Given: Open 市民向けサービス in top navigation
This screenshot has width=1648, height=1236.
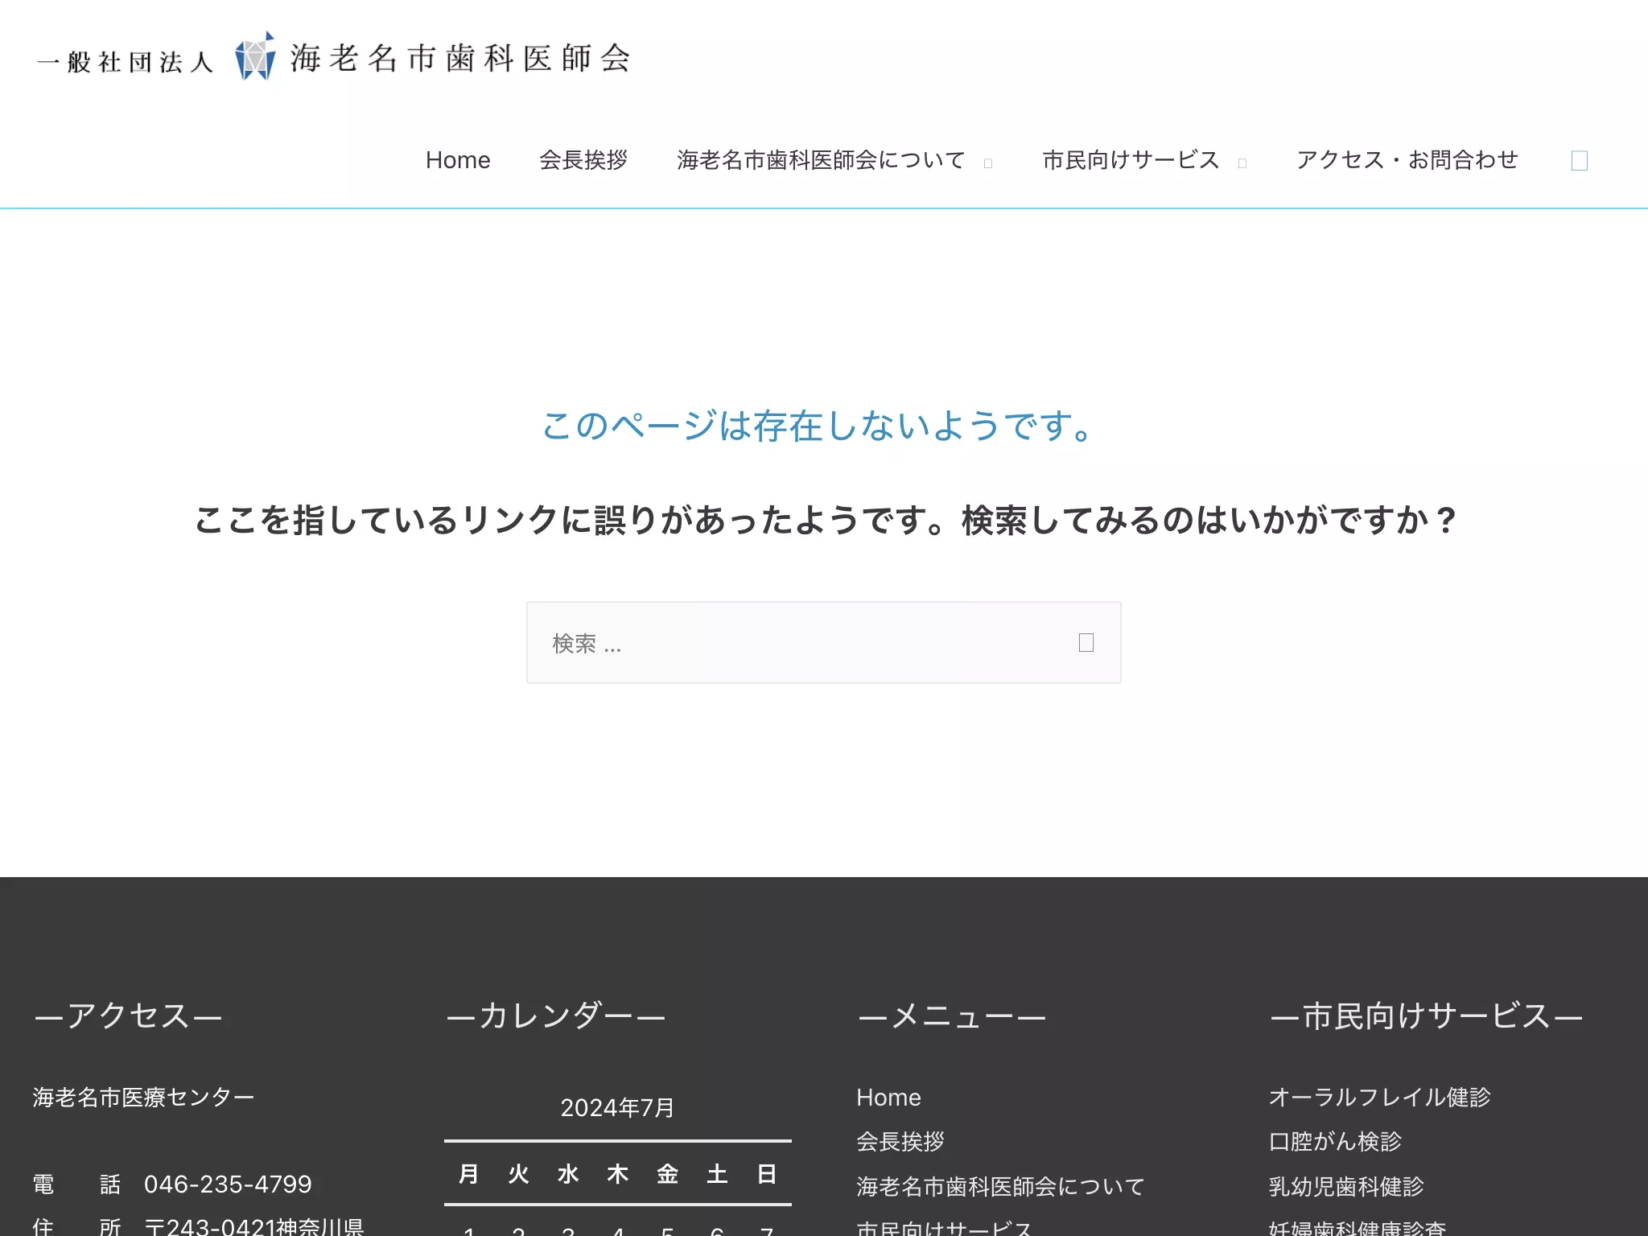Looking at the screenshot, I should pyautogui.click(x=1131, y=160).
